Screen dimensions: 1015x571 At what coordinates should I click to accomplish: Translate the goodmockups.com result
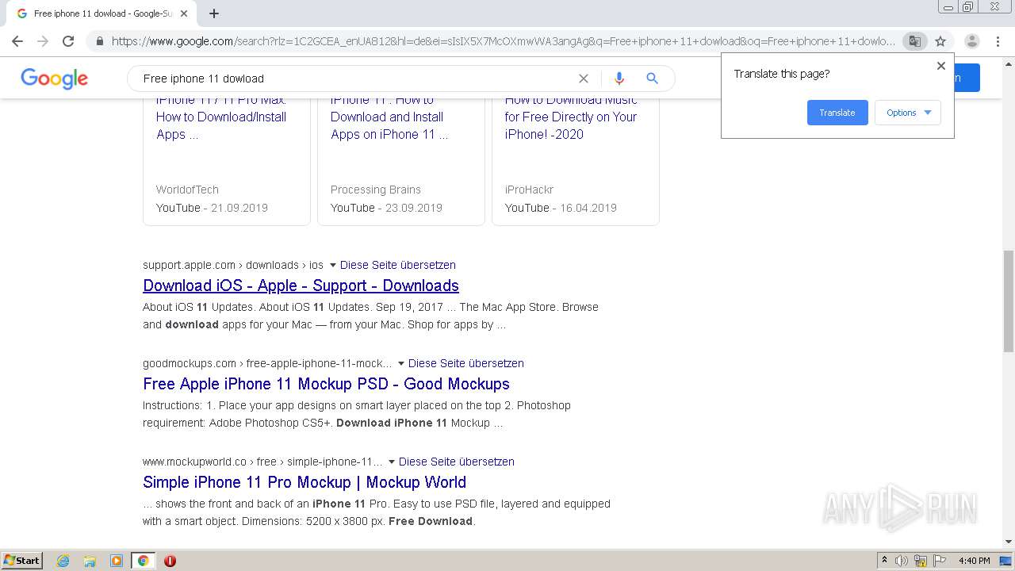(x=466, y=363)
